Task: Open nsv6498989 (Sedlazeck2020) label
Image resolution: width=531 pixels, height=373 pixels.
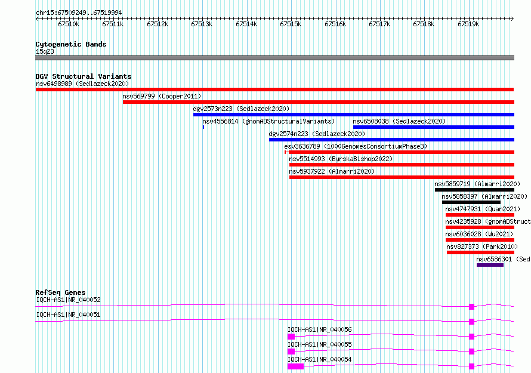Action: [x=82, y=84]
